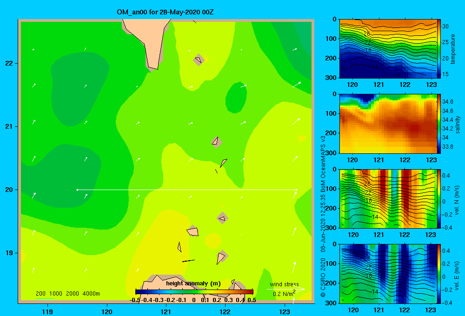This screenshot has width=465, height=316.
Task: Click the temperature color scale bar
Action: tap(439, 49)
